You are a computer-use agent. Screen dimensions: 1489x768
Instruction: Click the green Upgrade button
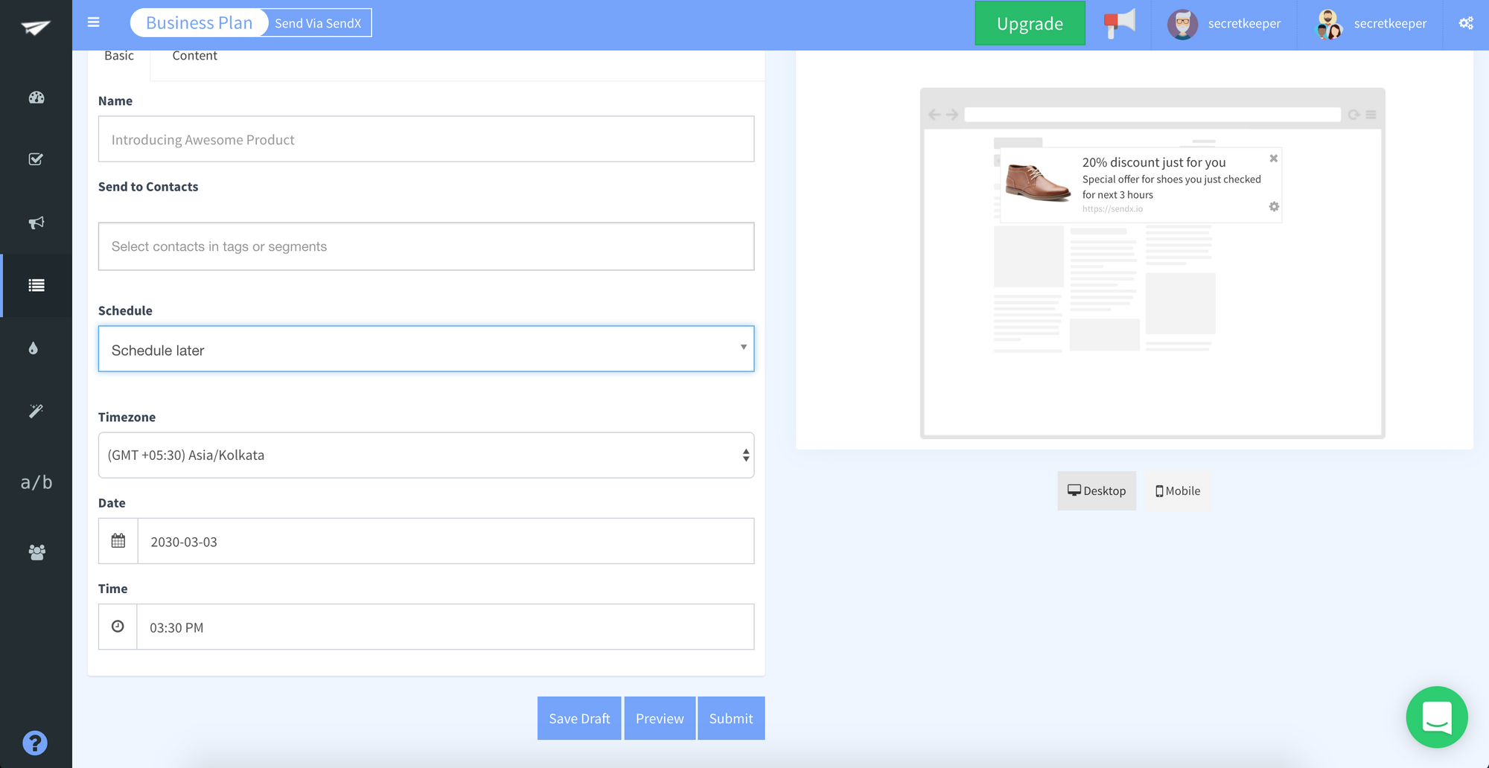1030,24
